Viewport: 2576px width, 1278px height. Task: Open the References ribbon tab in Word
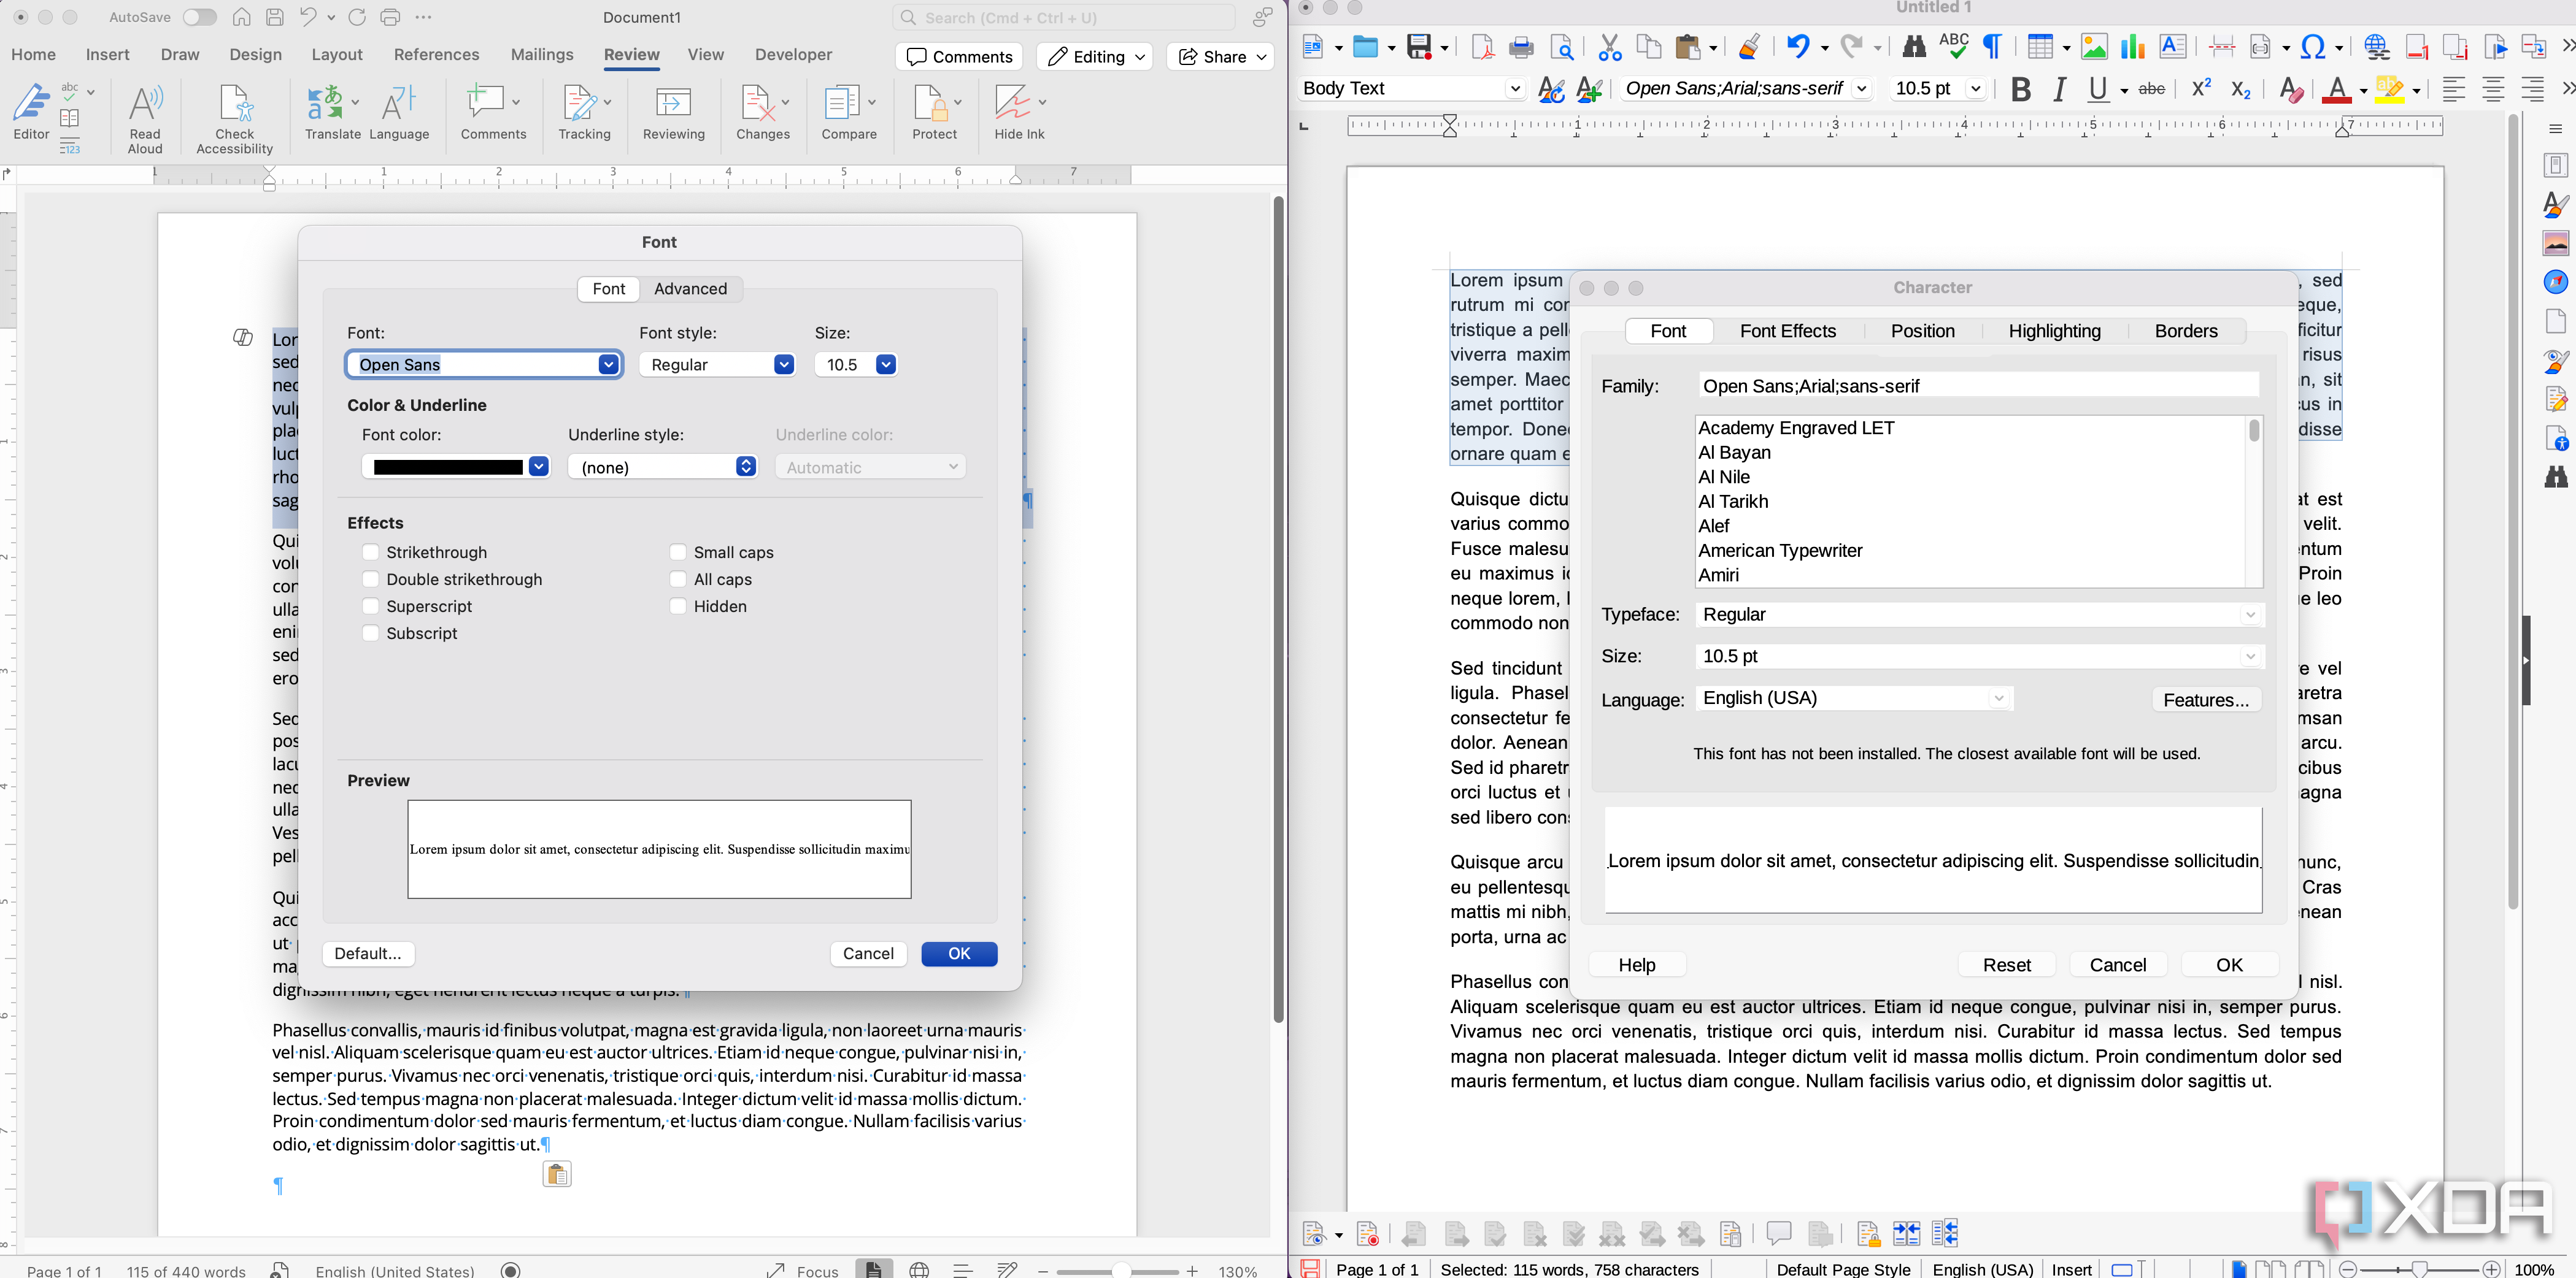(x=436, y=55)
